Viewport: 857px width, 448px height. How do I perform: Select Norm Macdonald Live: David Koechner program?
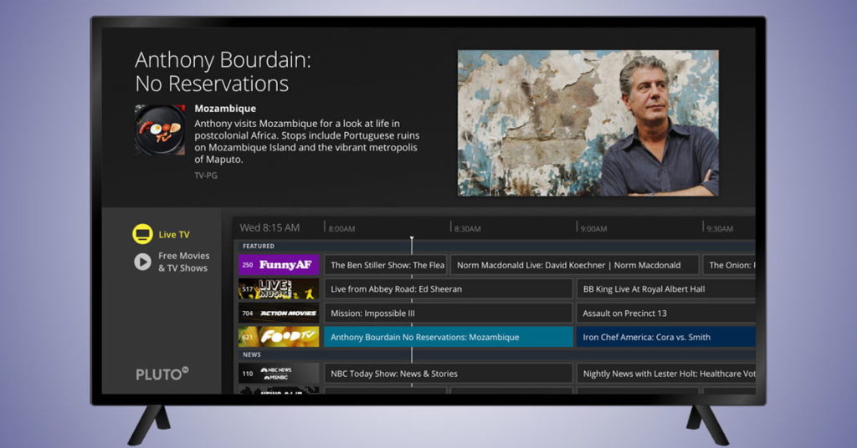point(574,265)
